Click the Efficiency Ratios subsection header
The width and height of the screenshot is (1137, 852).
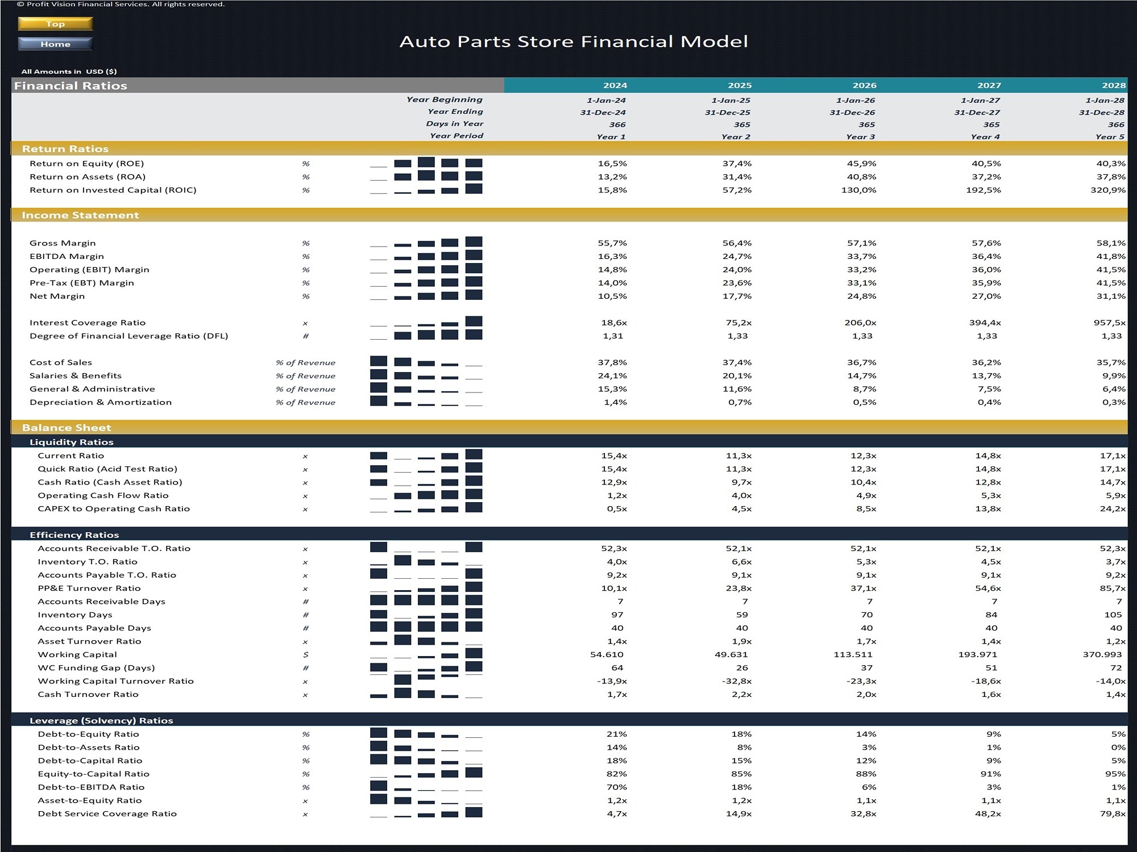click(x=569, y=534)
